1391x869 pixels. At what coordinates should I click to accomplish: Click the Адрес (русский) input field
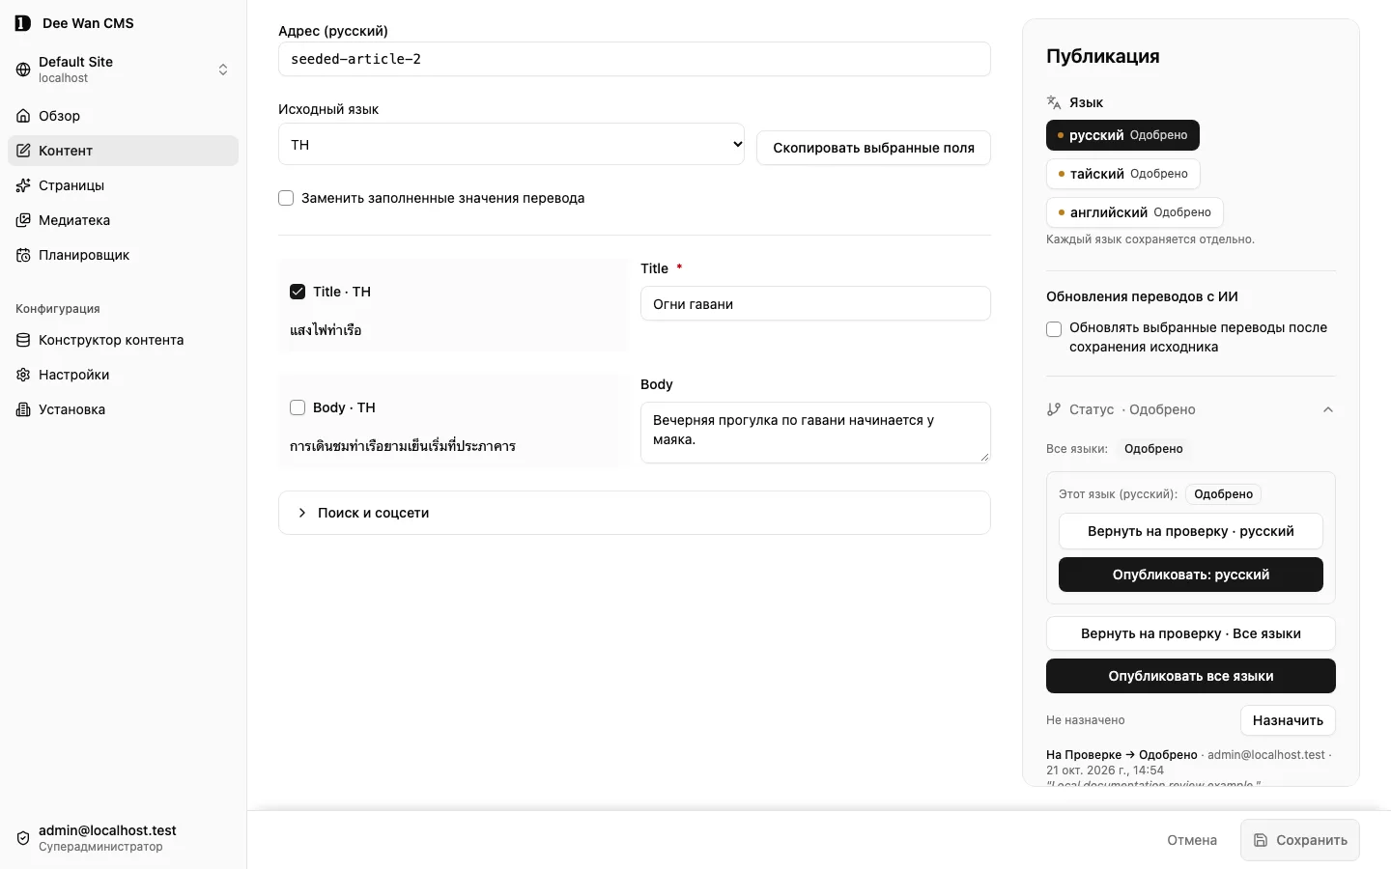tap(635, 59)
